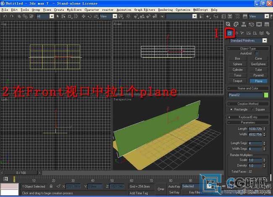Open the File menu
Viewport: 273px width, 197px height.
click(5, 10)
